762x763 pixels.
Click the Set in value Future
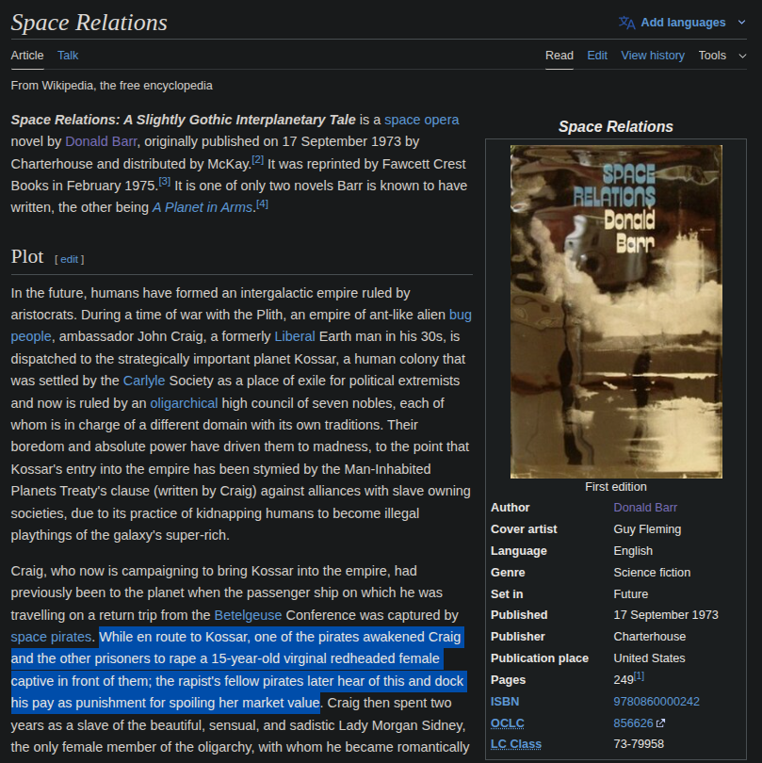631,594
